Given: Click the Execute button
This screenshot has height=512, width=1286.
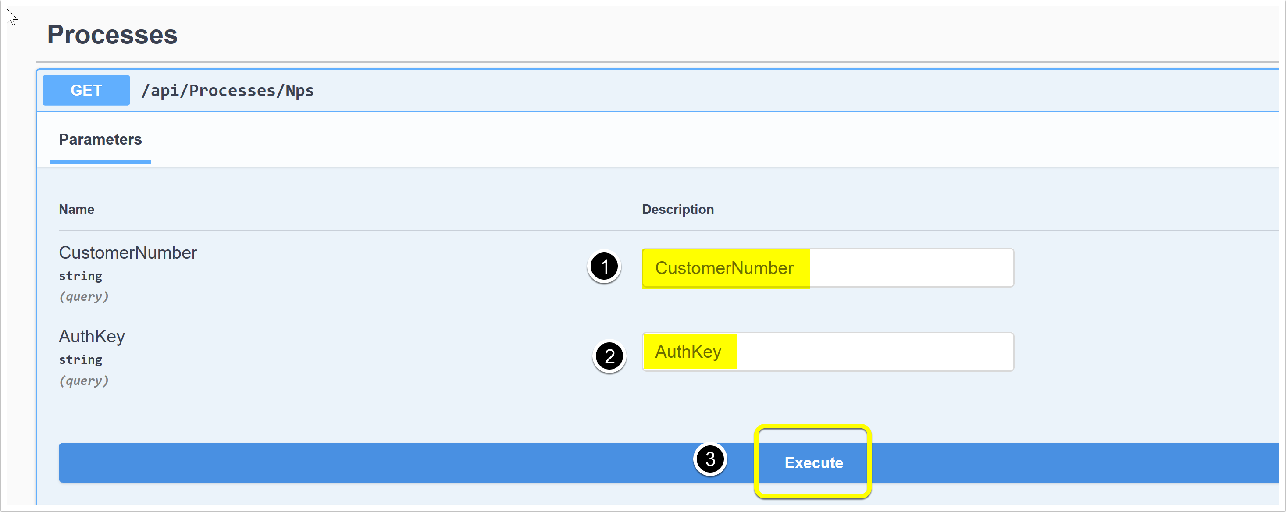Looking at the screenshot, I should click(669, 462).
